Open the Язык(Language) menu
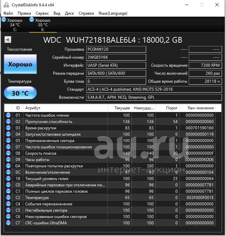 (x=113, y=13)
